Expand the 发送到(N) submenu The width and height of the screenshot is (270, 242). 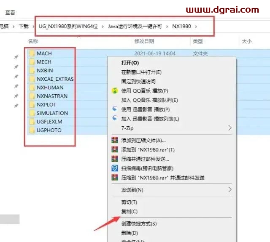pyautogui.click(x=172, y=190)
